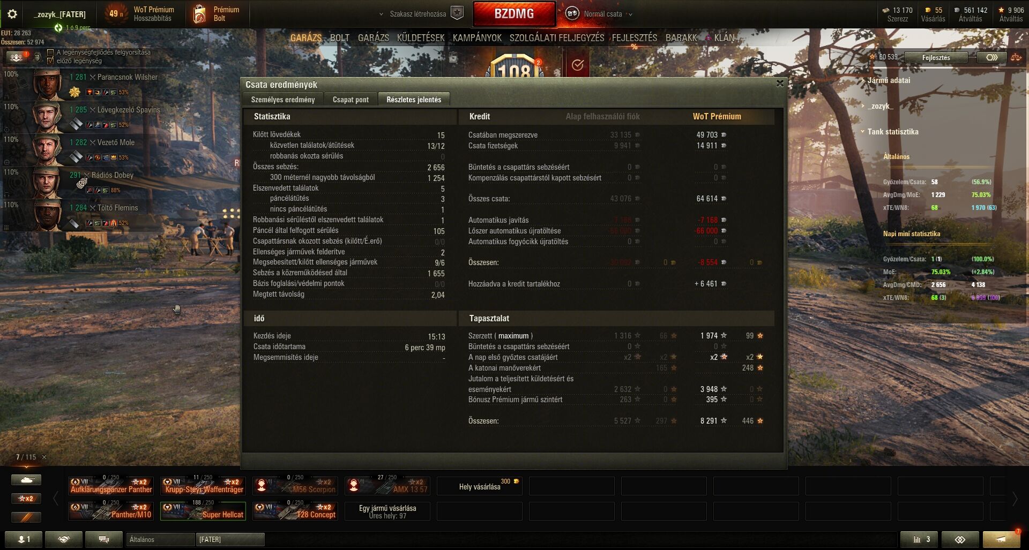Click the Normál csata mode icon
The height and width of the screenshot is (550, 1029).
[572, 14]
